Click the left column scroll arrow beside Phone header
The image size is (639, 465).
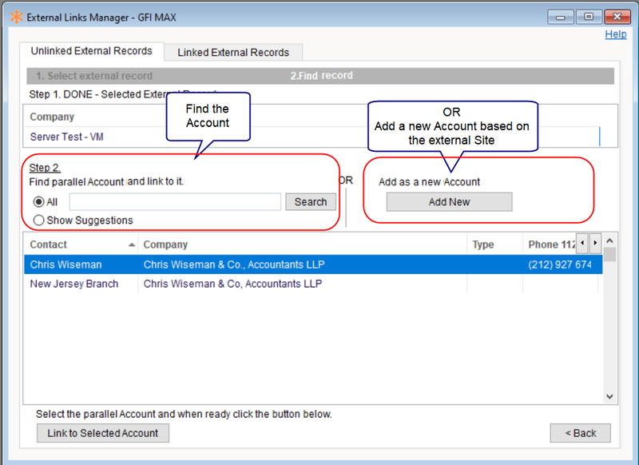click(x=582, y=244)
